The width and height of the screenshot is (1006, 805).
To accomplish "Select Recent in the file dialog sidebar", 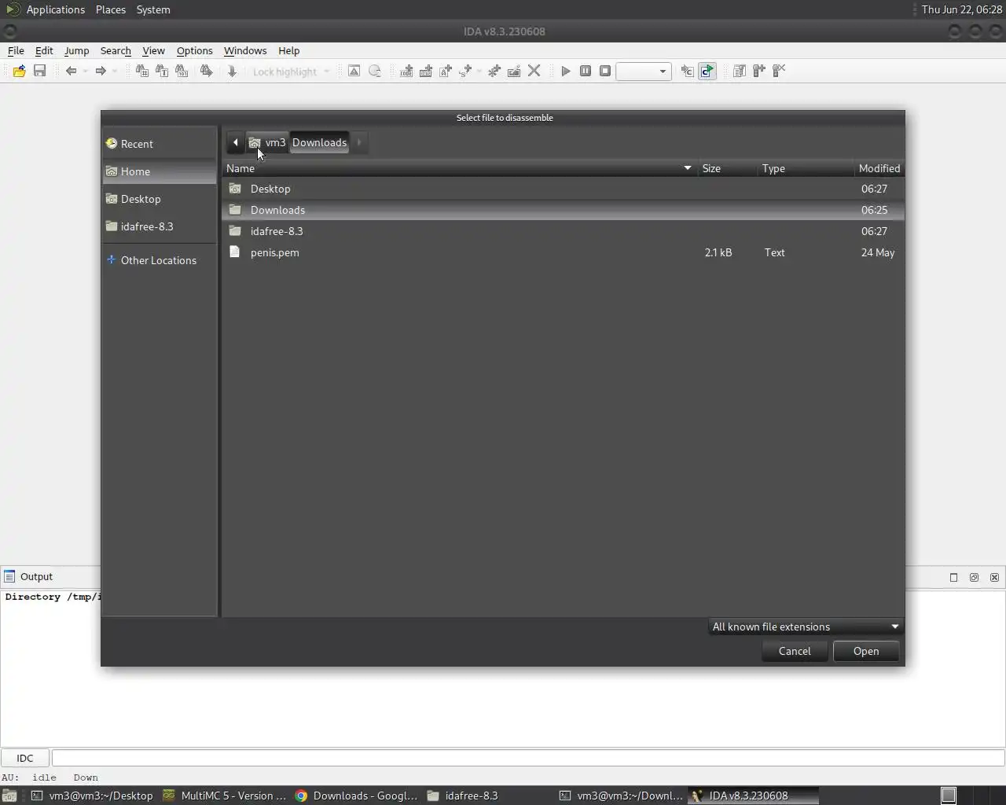I will (160, 144).
